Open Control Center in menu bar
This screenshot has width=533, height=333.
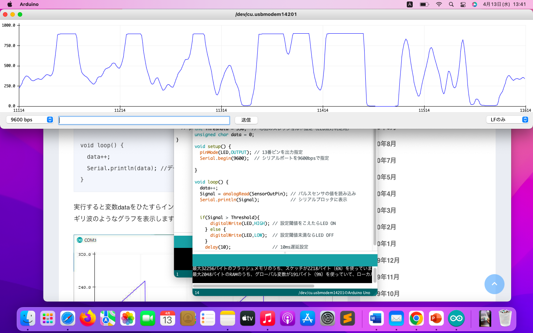(463, 4)
